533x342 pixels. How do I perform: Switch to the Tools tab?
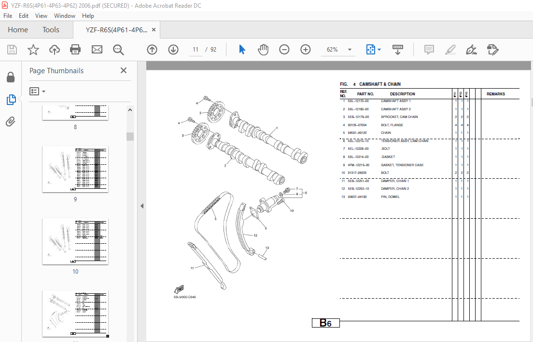51,30
